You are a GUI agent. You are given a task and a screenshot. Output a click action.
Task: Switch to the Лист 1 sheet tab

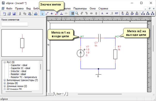(x=60, y=94)
